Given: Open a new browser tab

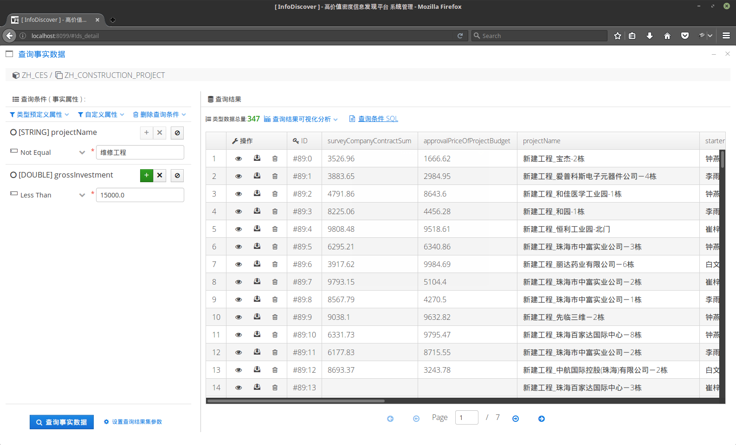Looking at the screenshot, I should (x=113, y=20).
